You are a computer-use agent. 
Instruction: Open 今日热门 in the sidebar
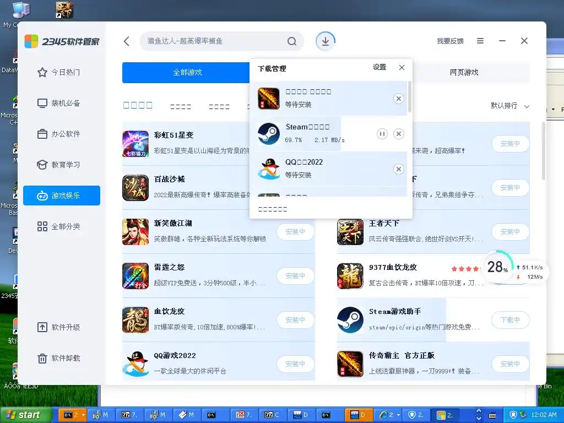(62, 72)
